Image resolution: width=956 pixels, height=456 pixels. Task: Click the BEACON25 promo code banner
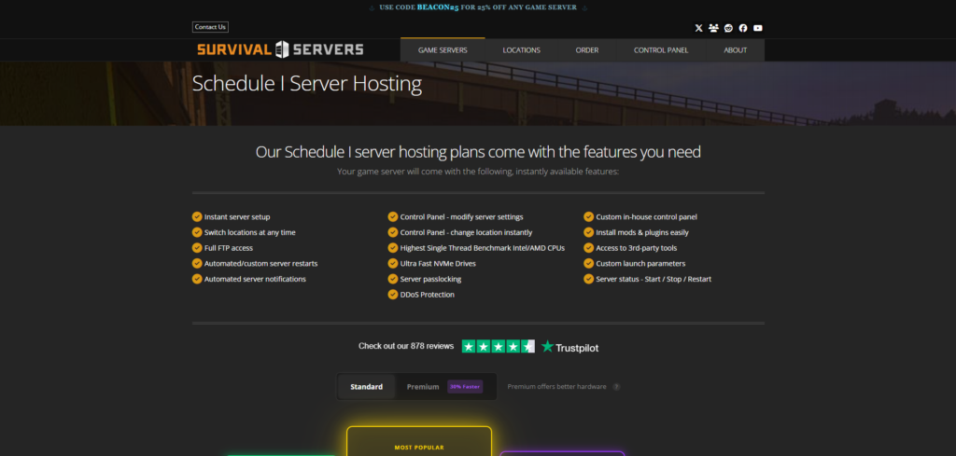click(x=478, y=7)
